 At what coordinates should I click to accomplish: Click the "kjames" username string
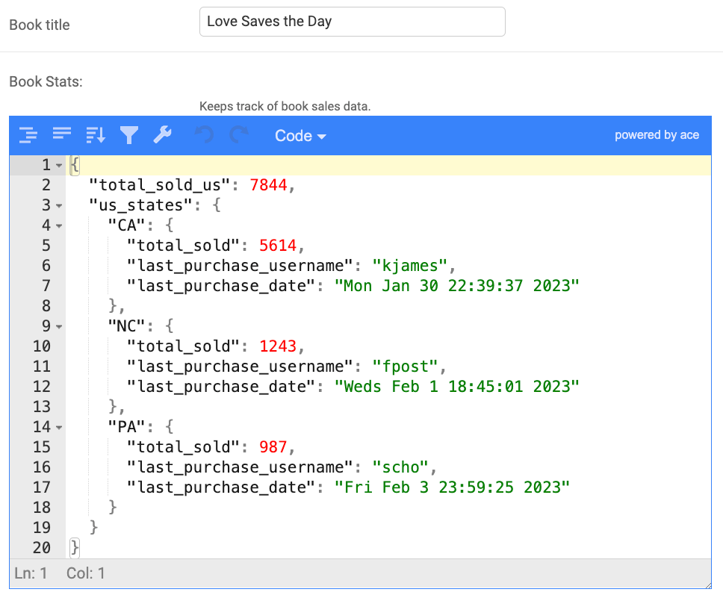pyautogui.click(x=411, y=266)
